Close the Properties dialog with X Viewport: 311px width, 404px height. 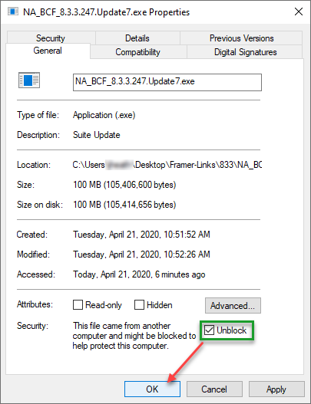click(x=299, y=11)
